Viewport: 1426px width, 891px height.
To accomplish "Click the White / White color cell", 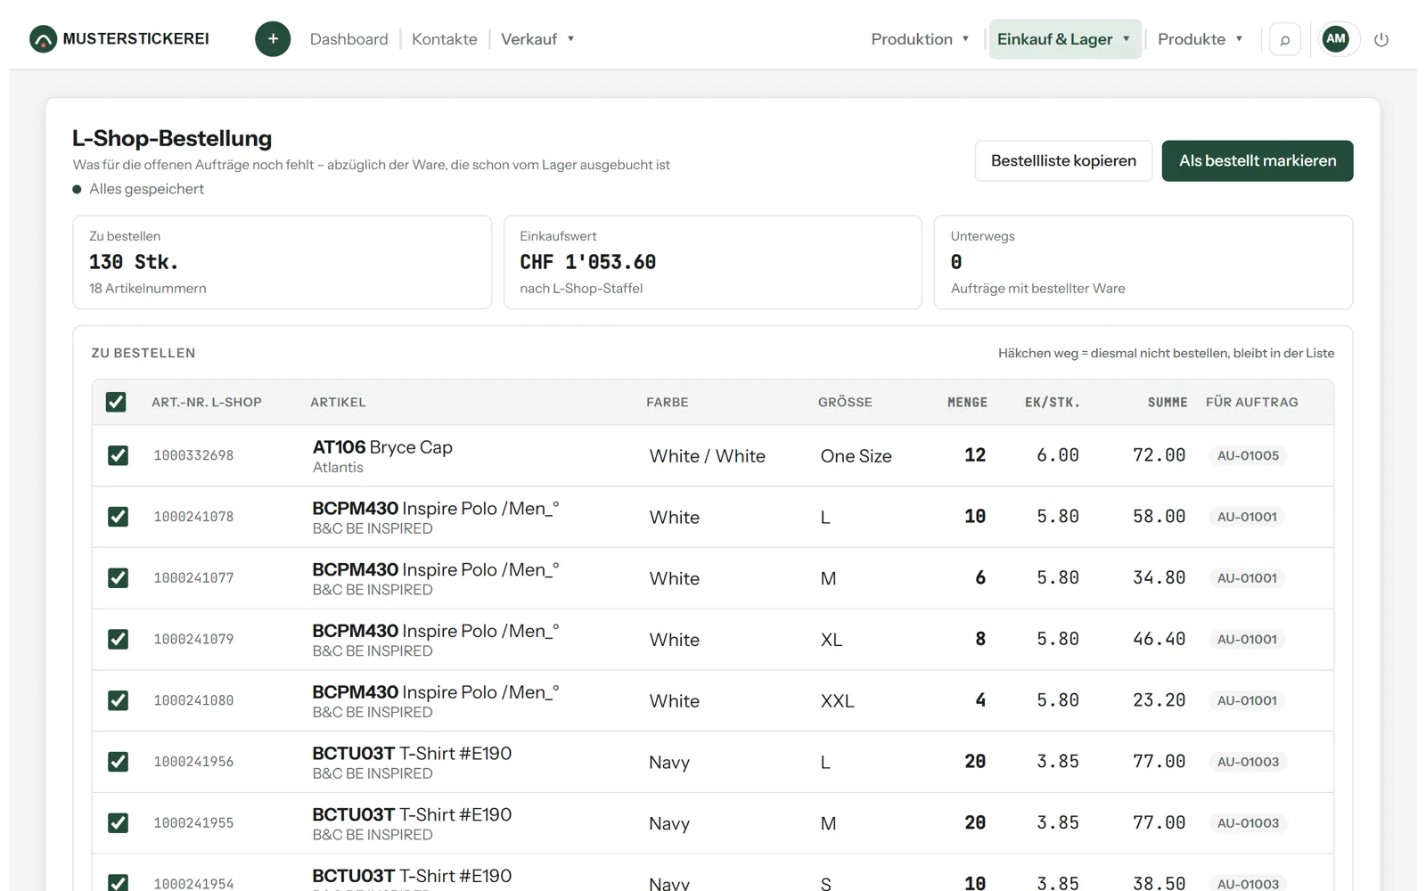I will point(708,456).
